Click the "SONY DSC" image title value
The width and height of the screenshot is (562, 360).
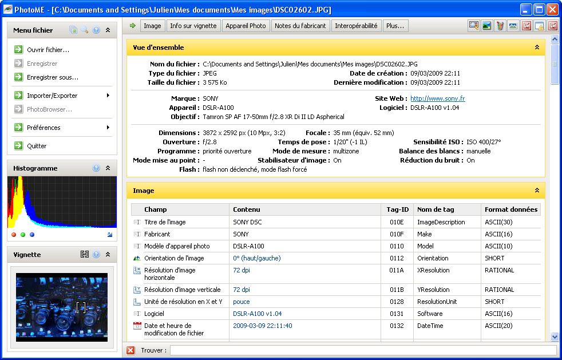pyautogui.click(x=247, y=222)
